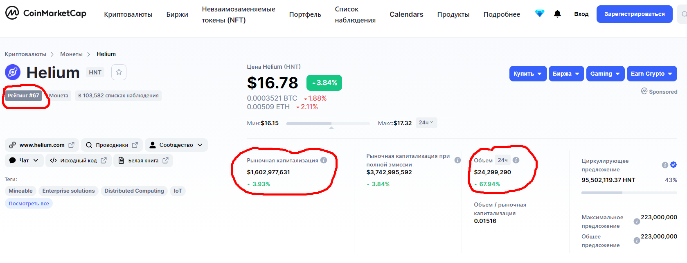Open the Earn Crypto dropdown
Image resolution: width=687 pixels, height=263 pixels.
pos(651,74)
